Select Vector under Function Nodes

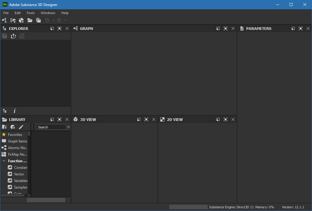point(17,174)
